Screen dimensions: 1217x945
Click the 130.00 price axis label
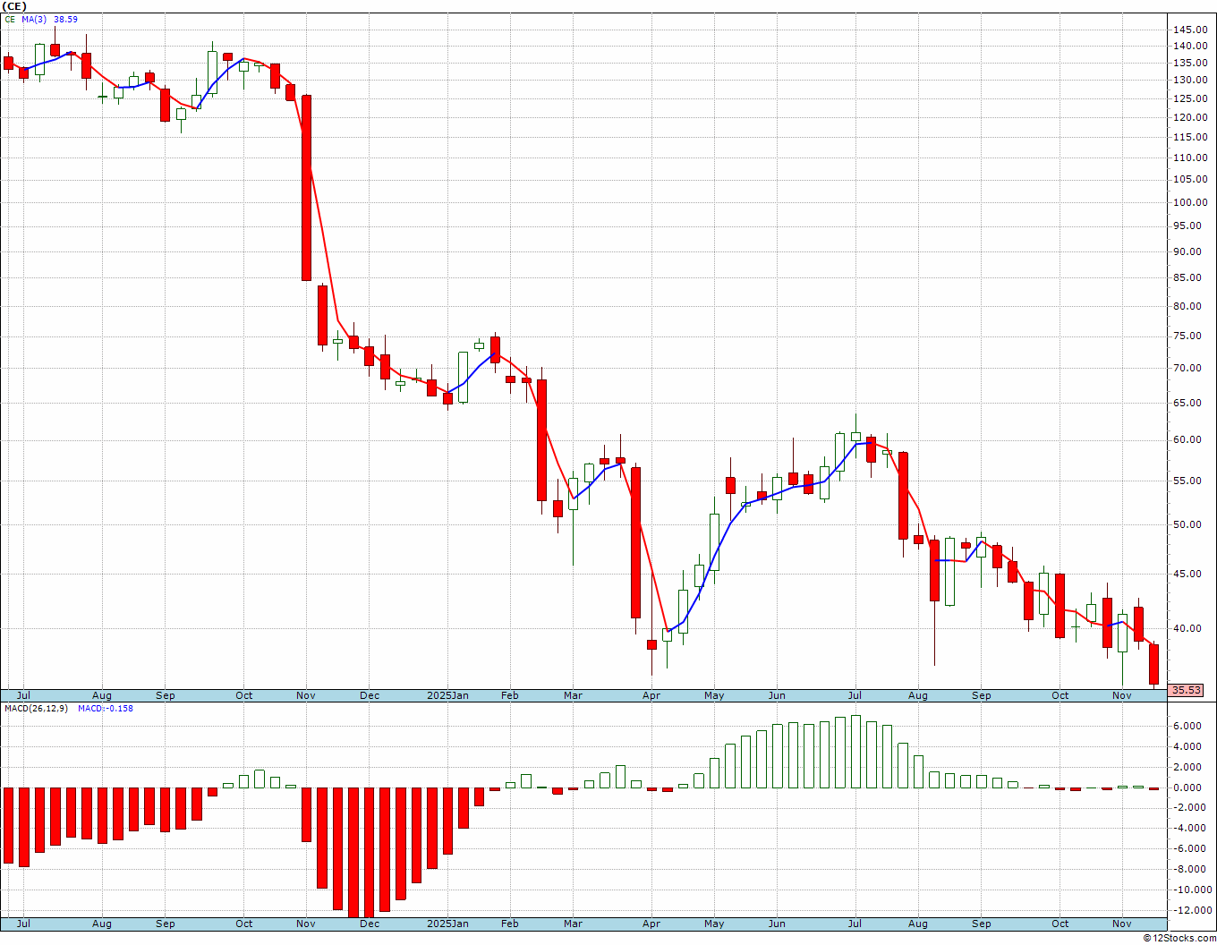click(x=1190, y=80)
